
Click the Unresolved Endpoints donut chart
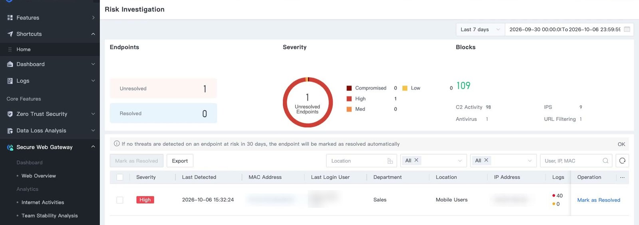coord(308,102)
